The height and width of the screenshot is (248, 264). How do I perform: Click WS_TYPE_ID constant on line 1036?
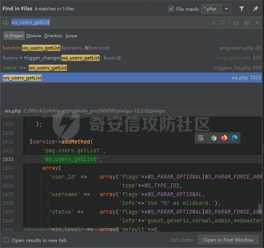(160, 185)
